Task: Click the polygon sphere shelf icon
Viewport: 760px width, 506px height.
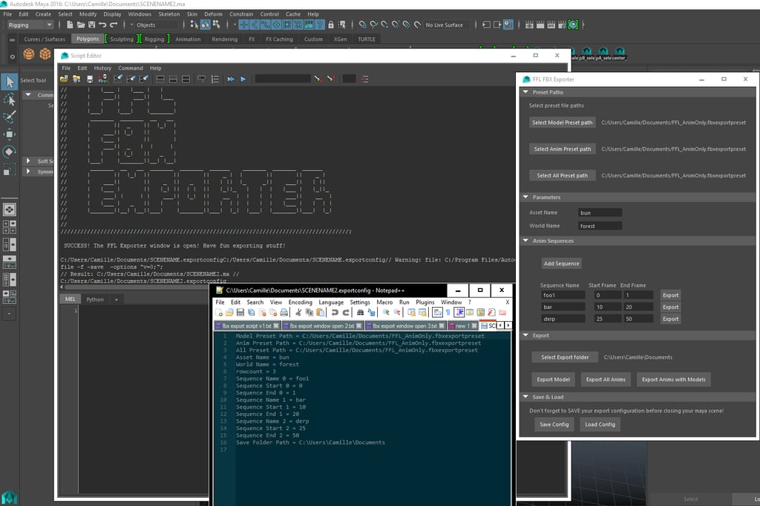Action: coord(28,54)
